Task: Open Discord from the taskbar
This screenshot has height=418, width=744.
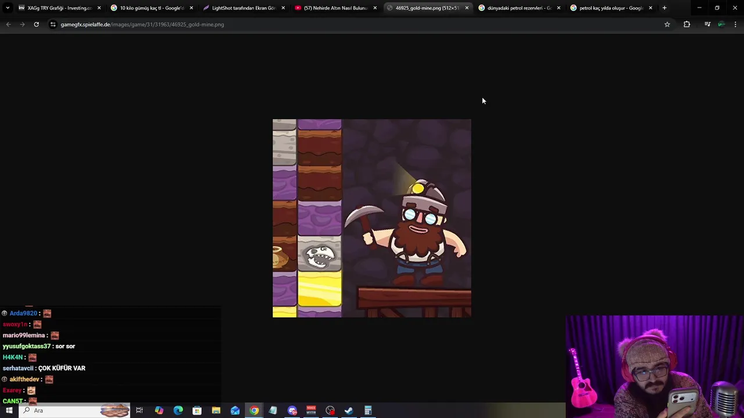Action: pos(292,410)
